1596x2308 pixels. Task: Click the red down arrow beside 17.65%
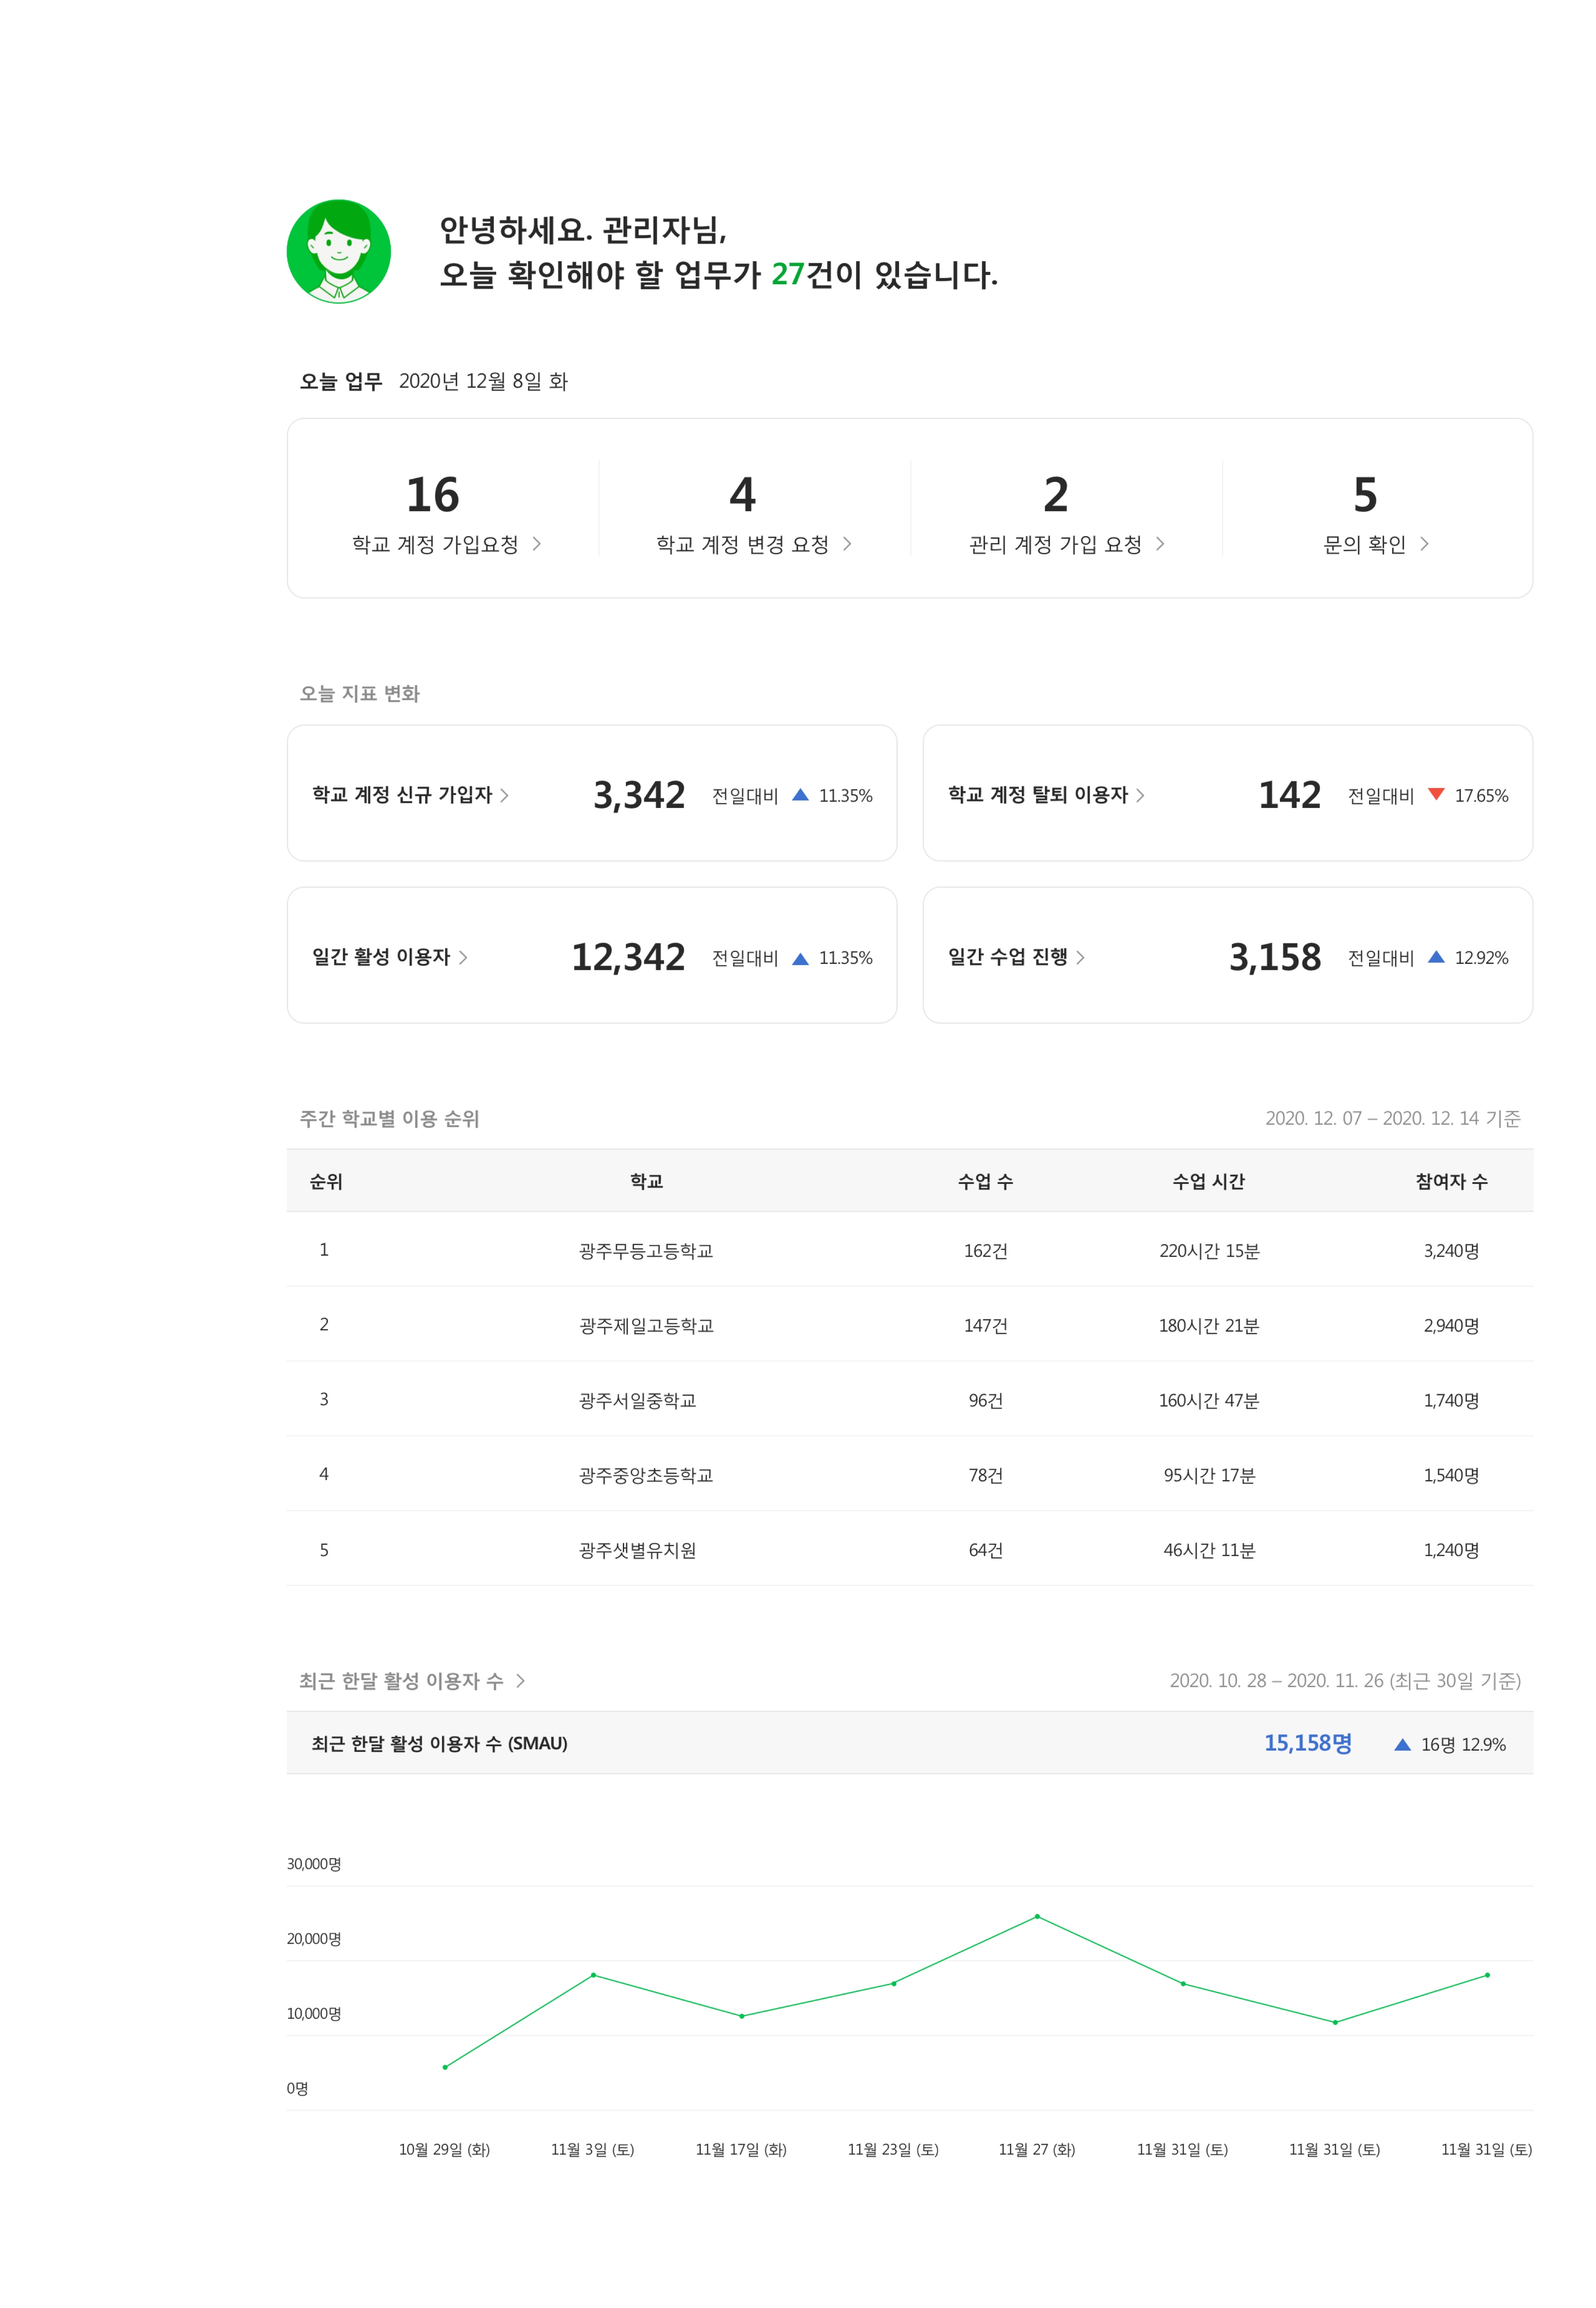[1436, 795]
